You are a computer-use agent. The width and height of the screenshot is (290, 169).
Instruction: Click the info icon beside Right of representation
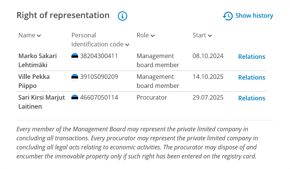pyautogui.click(x=123, y=16)
